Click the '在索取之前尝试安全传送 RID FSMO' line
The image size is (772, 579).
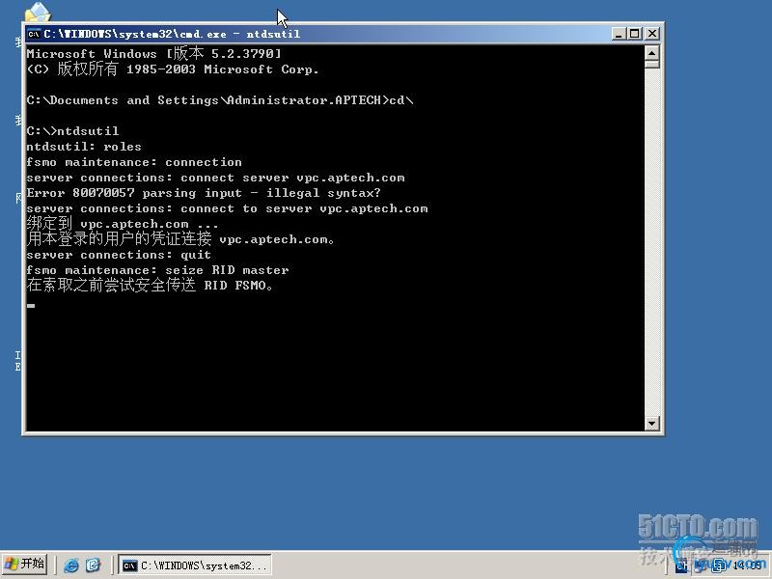point(150,285)
